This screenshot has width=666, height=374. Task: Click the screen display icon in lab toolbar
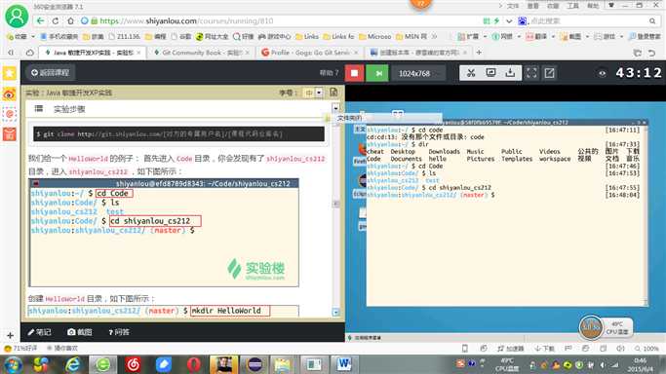tap(490, 73)
